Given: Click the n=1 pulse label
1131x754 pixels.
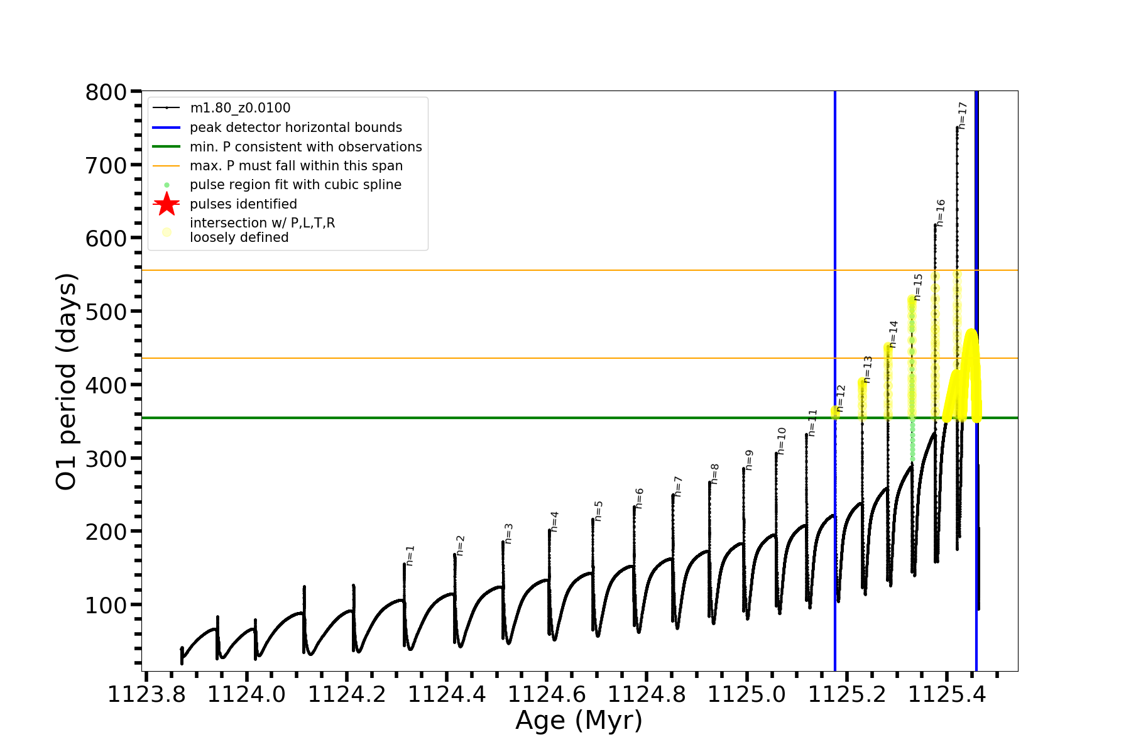Looking at the screenshot, I should [410, 555].
